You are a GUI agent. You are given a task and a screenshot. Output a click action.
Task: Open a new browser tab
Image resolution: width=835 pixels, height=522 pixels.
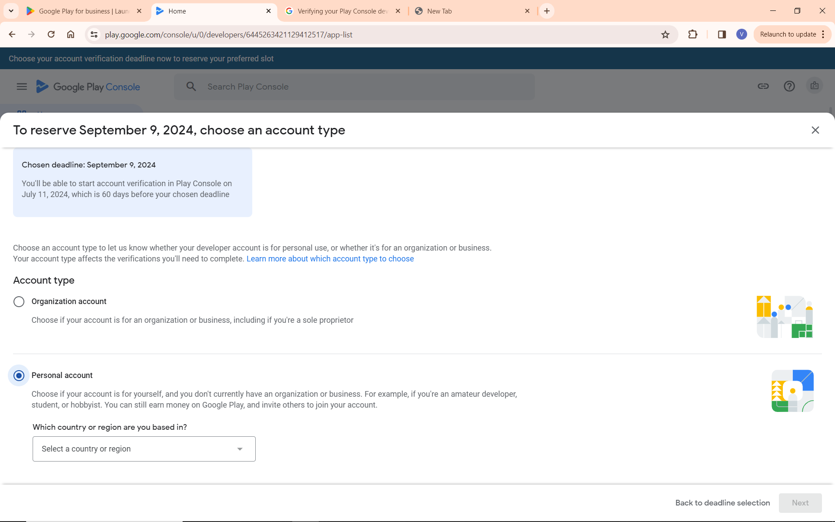tap(547, 11)
